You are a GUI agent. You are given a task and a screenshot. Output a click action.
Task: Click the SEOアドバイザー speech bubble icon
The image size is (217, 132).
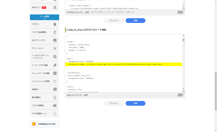[55, 40]
